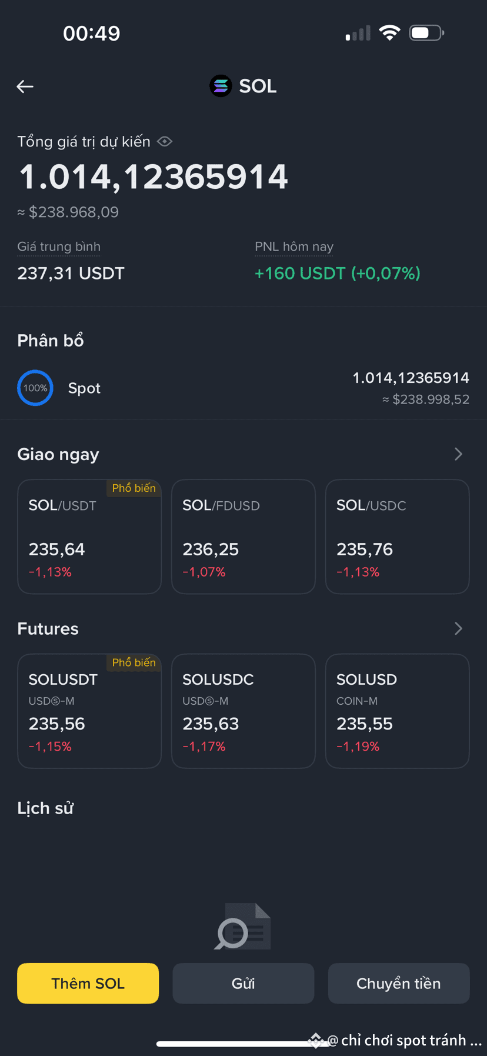Tap the Giá trung bình label
The width and height of the screenshot is (487, 1056).
point(59,246)
